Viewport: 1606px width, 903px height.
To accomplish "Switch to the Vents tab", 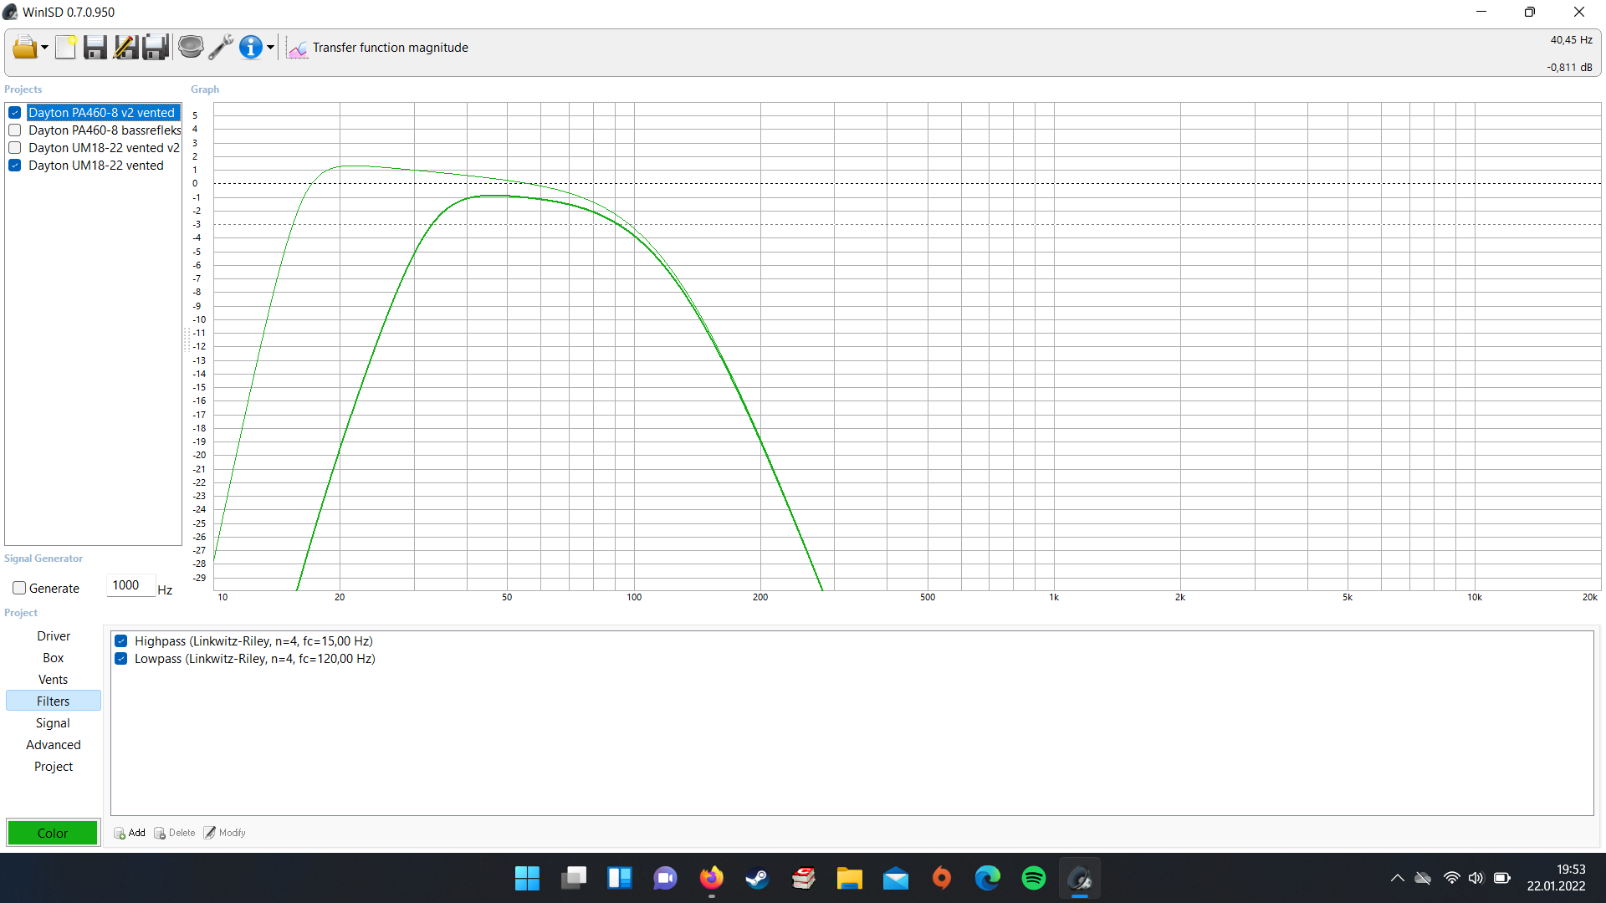I will 53,680.
